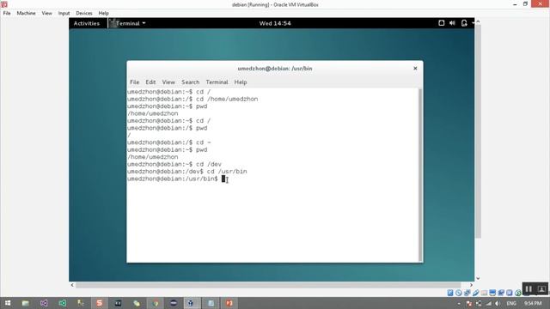Screen dimensions: 550x309
Task: Open VirtualBox Machine menu
Action: pyautogui.click(x=26, y=13)
